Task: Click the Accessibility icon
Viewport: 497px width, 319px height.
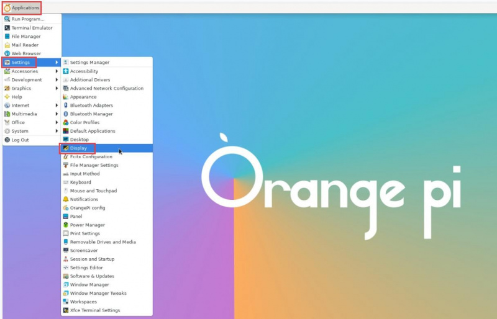Action: 66,71
